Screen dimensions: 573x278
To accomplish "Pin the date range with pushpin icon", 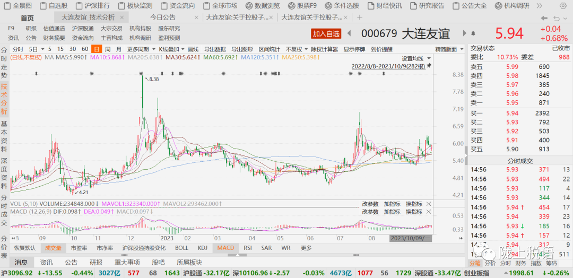I will [x=429, y=65].
